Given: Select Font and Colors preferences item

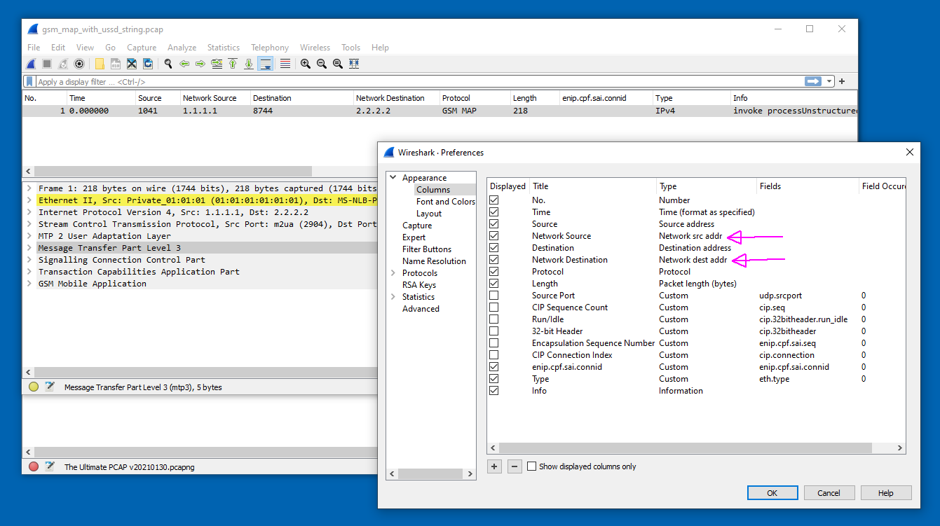Looking at the screenshot, I should coord(445,202).
